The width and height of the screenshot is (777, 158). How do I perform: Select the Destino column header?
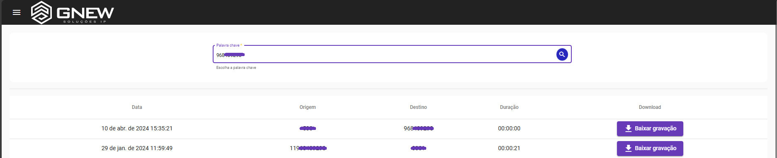[x=418, y=107]
